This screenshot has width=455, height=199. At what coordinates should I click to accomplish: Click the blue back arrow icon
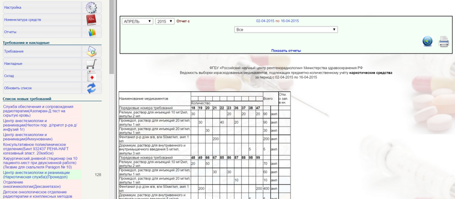pyautogui.click(x=427, y=41)
